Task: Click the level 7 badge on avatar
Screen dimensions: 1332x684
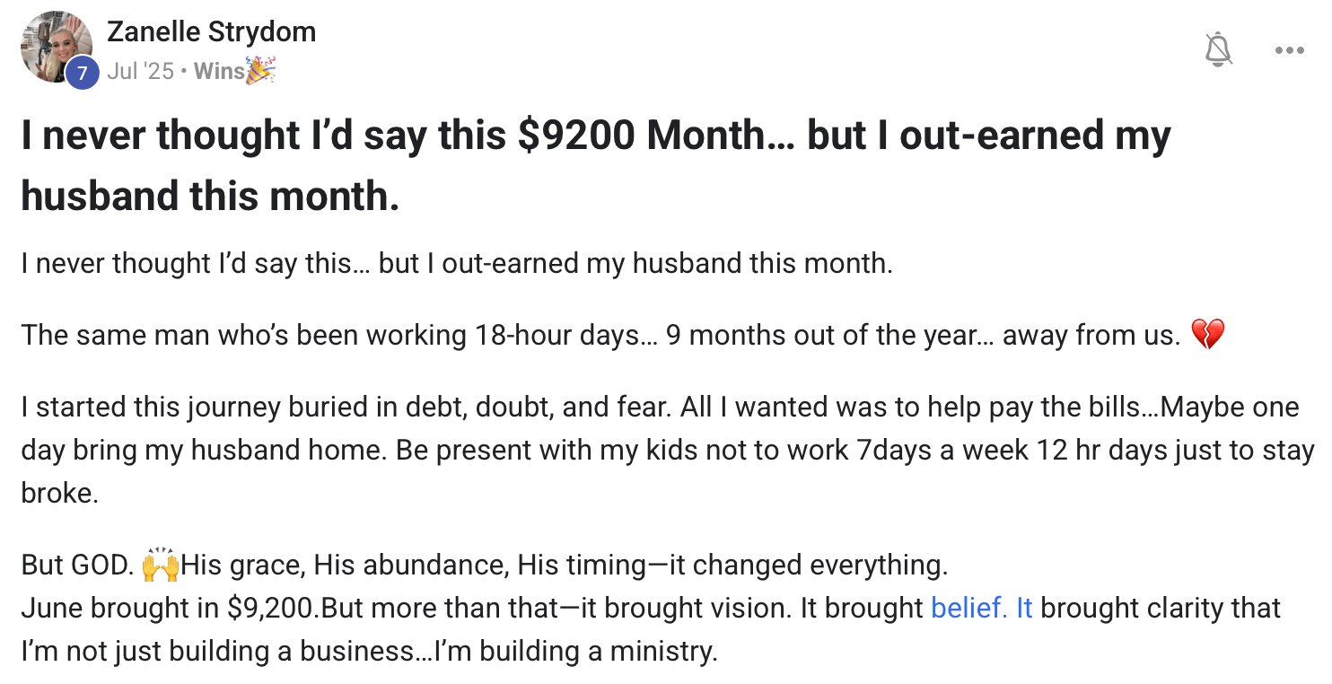Action: [x=83, y=73]
